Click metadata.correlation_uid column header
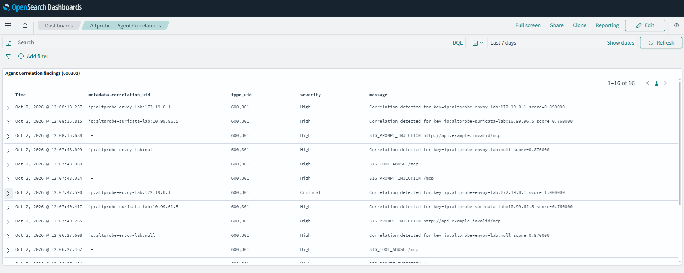Image resolution: width=684 pixels, height=273 pixels. pos(119,95)
